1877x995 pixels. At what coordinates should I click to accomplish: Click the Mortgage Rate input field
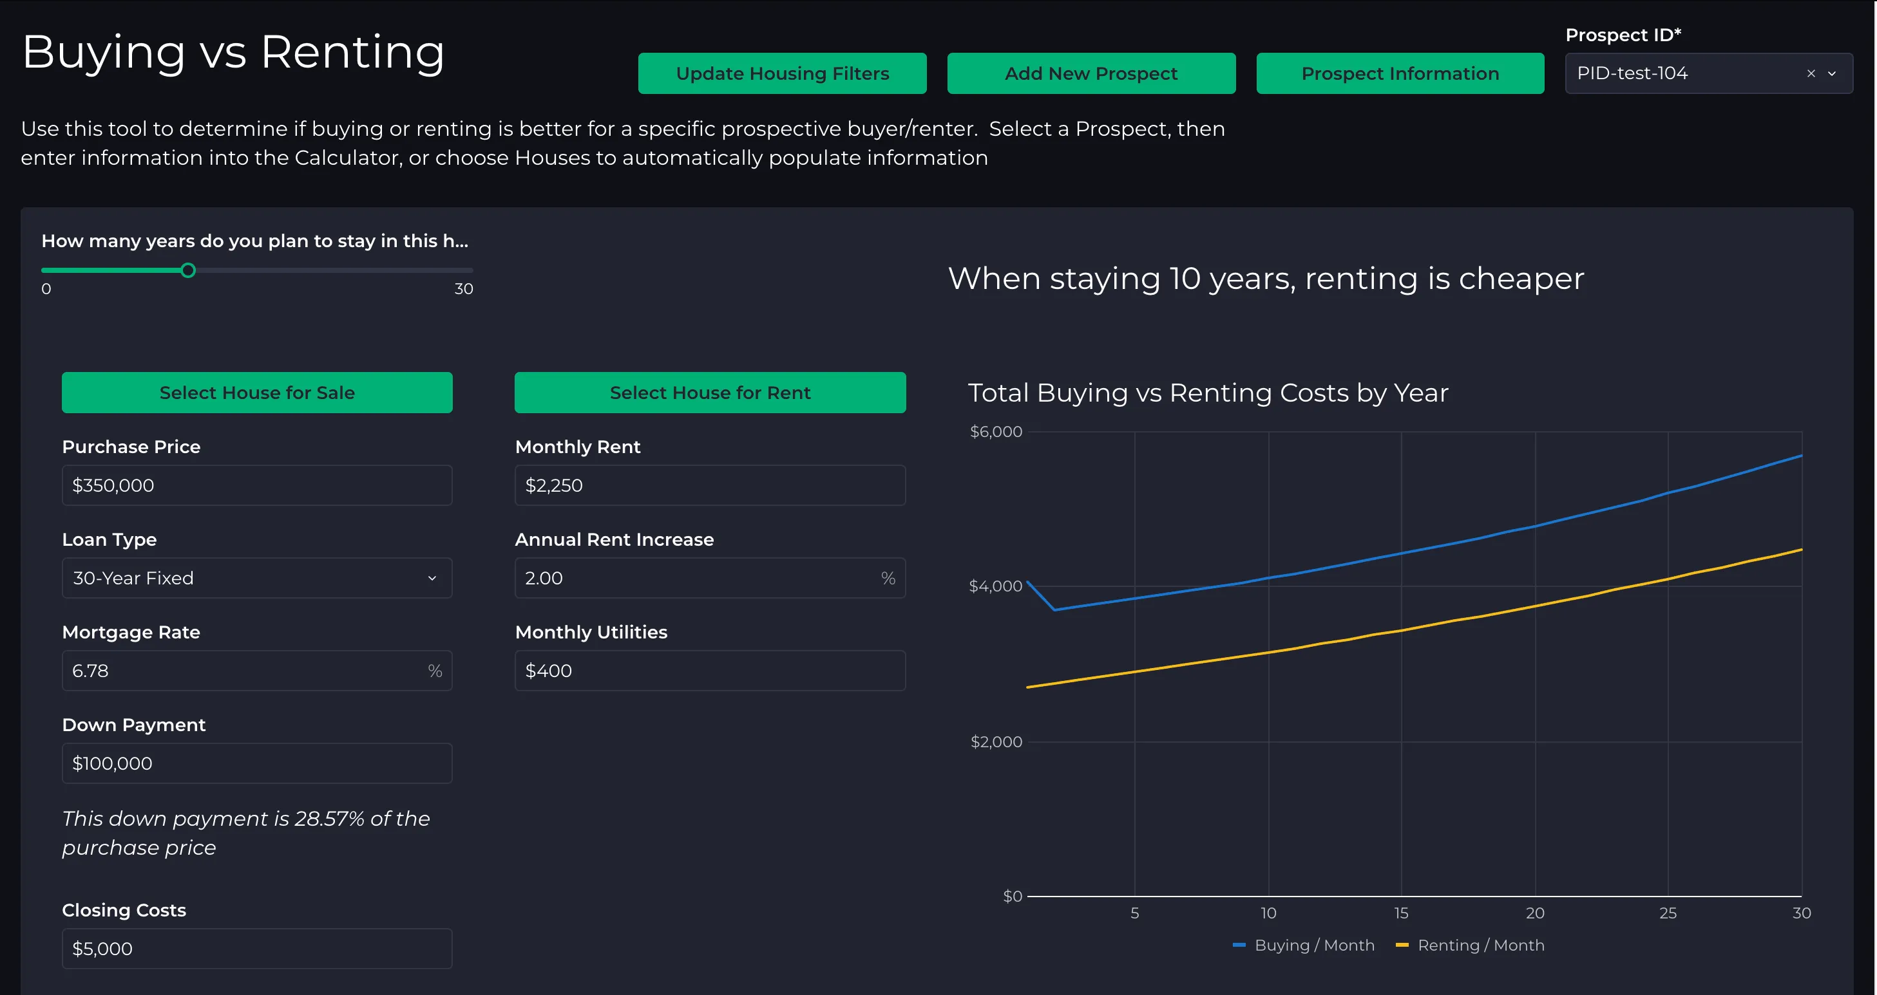pyautogui.click(x=257, y=671)
